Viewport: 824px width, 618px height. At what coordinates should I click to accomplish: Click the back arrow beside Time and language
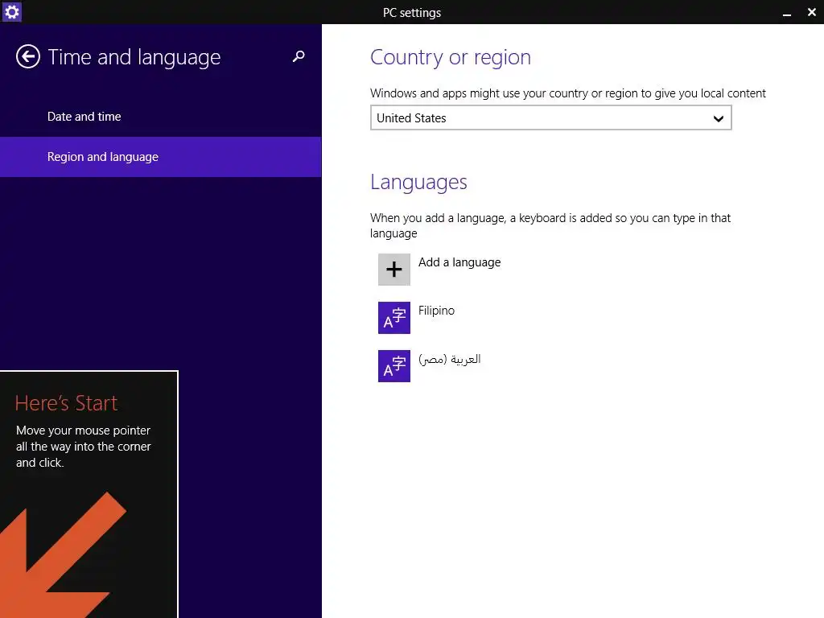click(28, 57)
